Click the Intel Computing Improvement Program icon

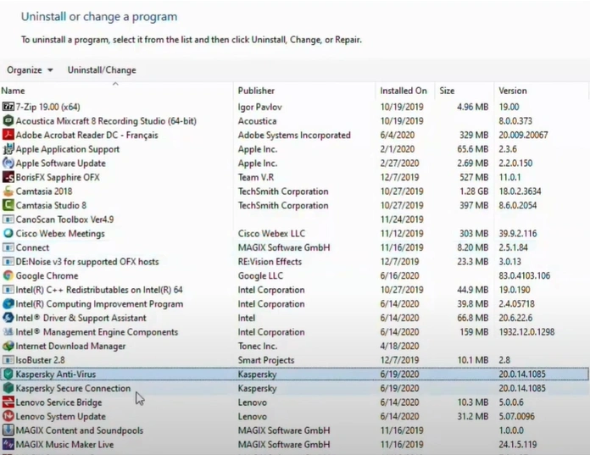tap(8, 304)
